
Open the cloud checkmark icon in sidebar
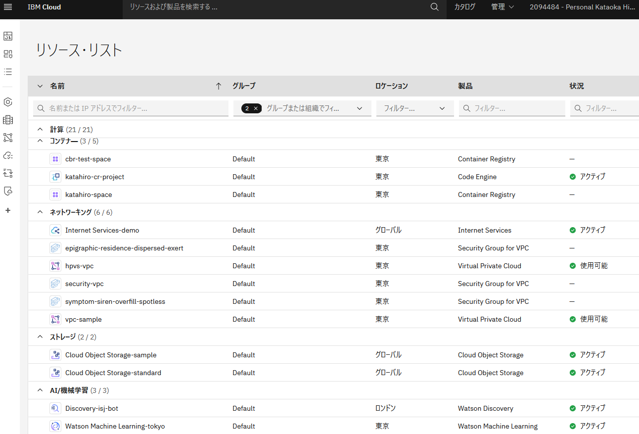pos(8,155)
